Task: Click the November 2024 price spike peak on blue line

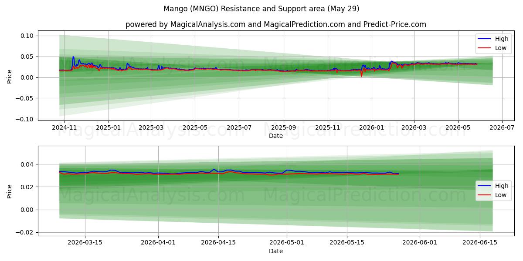Action: click(x=73, y=57)
